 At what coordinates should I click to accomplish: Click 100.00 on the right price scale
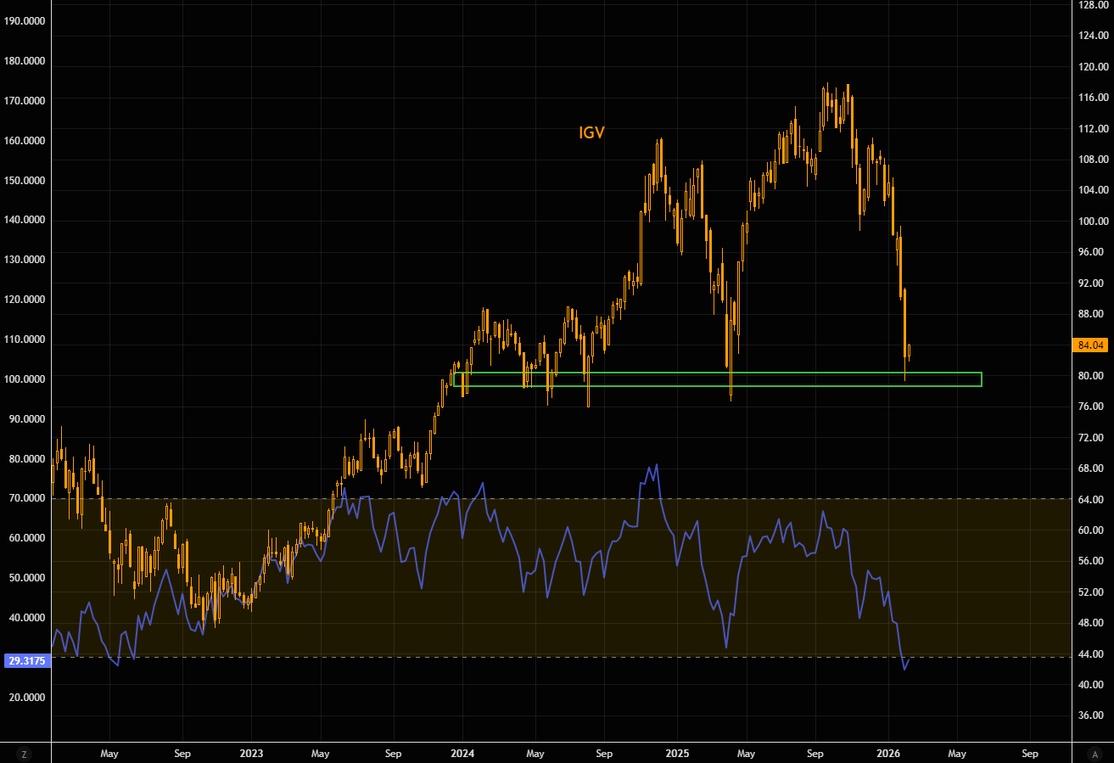click(1090, 222)
